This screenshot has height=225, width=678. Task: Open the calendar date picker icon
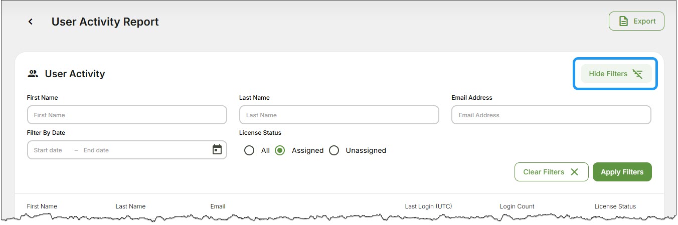tap(217, 150)
